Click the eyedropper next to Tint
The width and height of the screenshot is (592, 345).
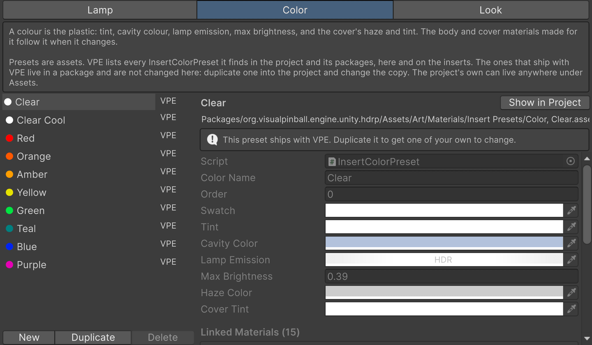(x=571, y=227)
